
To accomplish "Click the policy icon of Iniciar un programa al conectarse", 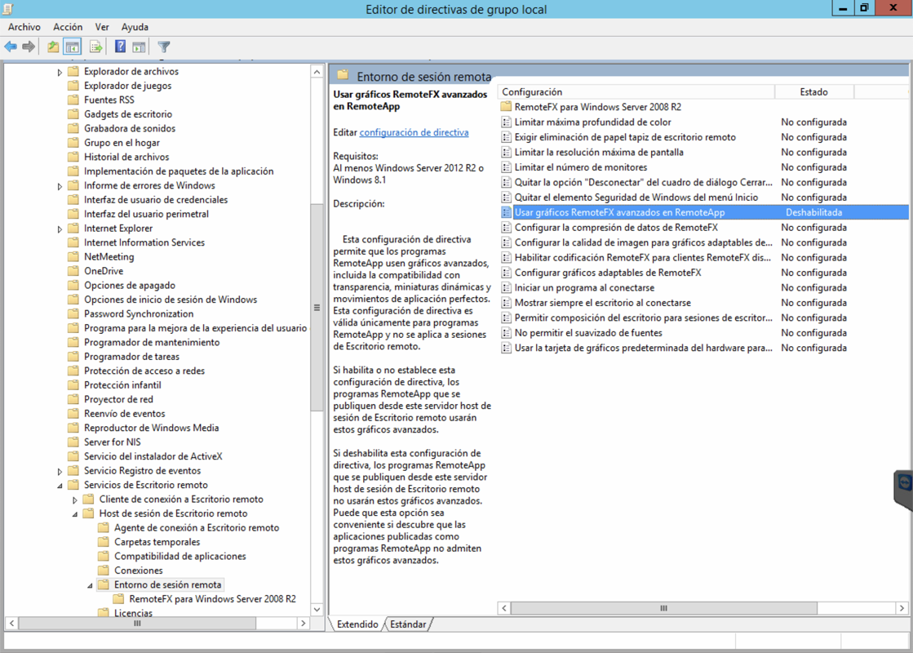I will pos(507,288).
